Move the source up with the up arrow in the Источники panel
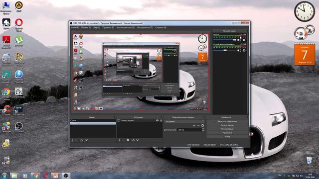 tap(133, 140)
